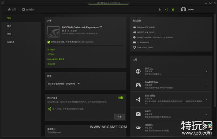Click the settings button in overlay panel

(119, 117)
